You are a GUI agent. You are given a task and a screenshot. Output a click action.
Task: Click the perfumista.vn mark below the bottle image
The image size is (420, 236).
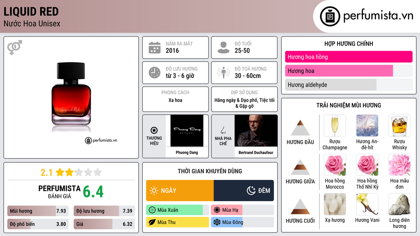click(x=101, y=140)
